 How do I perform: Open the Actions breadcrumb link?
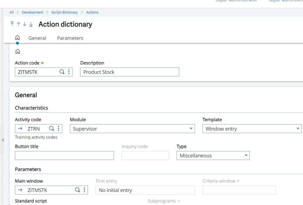[x=92, y=12]
